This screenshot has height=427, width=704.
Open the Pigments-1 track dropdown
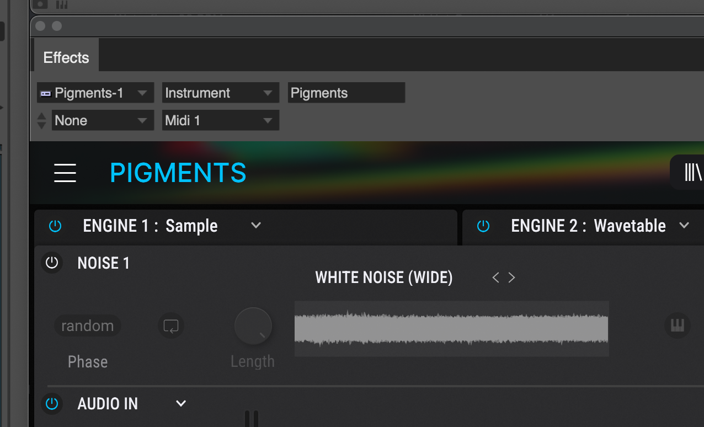[95, 93]
